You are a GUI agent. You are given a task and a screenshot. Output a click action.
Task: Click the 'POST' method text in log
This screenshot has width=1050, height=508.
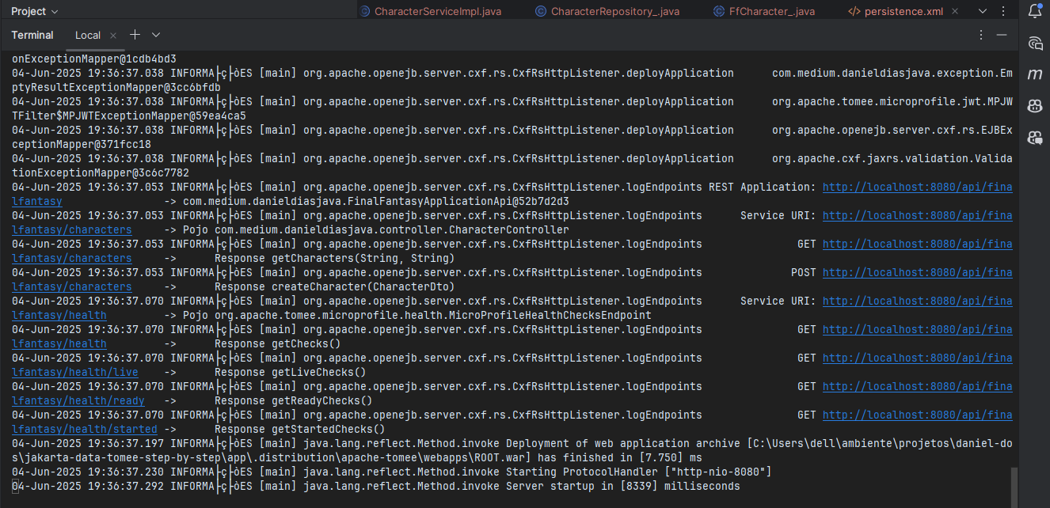(x=804, y=272)
